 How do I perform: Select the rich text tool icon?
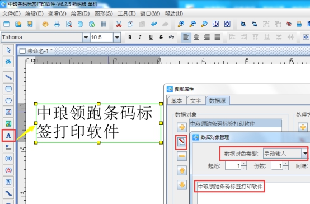pyautogui.click(x=8, y=147)
